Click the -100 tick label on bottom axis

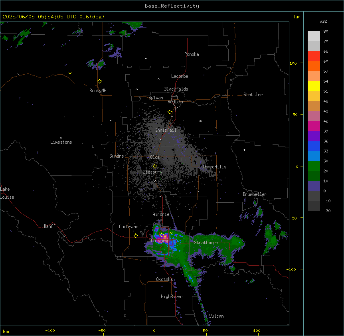50,330
